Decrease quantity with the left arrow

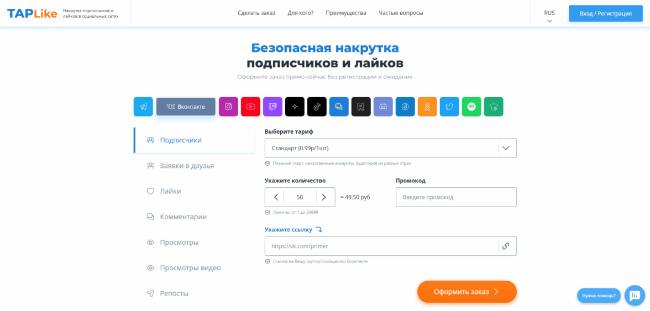(x=276, y=197)
